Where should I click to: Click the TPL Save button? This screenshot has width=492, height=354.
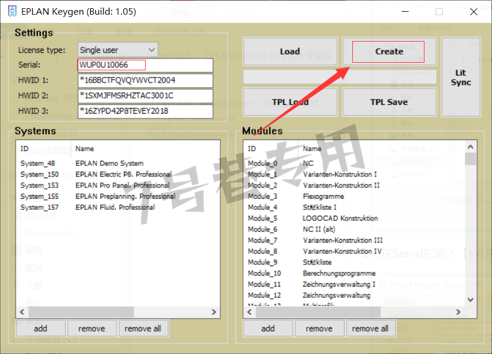389,102
